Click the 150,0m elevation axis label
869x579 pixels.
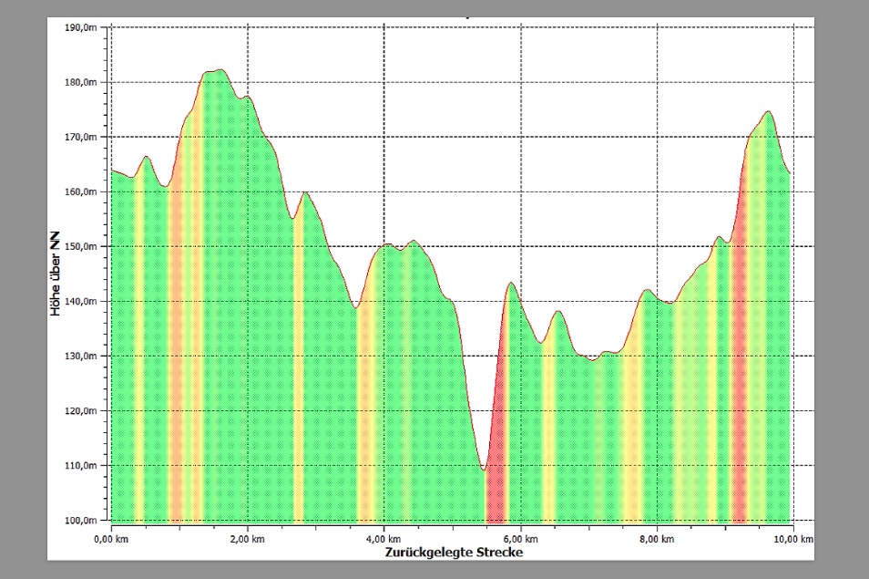(81, 246)
